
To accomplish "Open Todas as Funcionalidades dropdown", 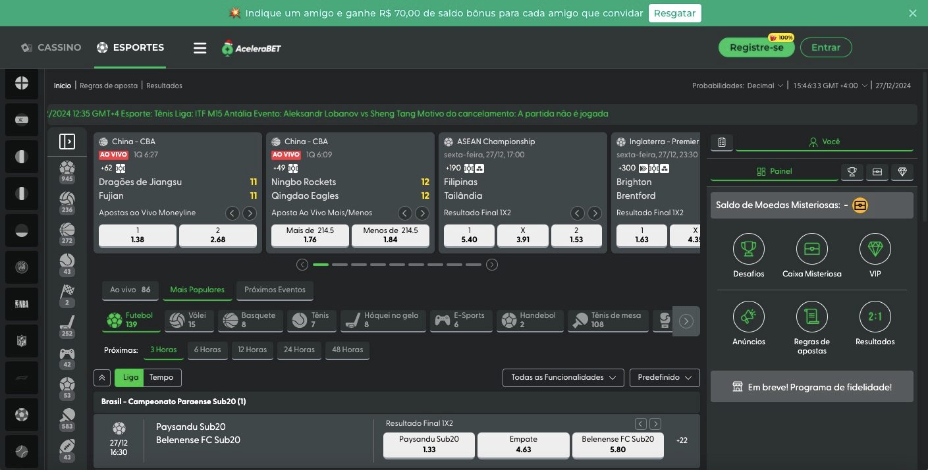I will tap(563, 378).
